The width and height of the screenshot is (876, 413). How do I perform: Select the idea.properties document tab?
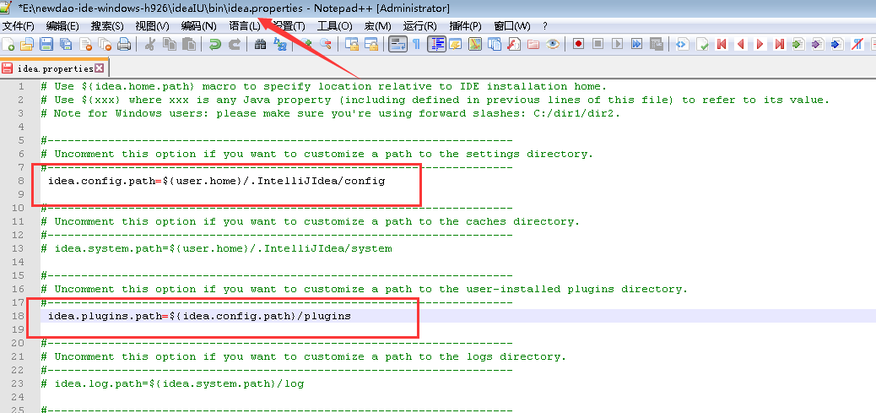(x=54, y=68)
